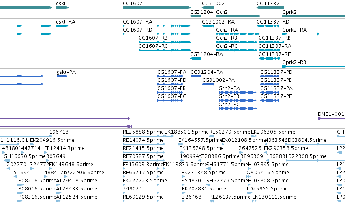The height and width of the screenshot is (203, 345).
Task: Click the CG11337-PD protein label
Action: point(276,72)
